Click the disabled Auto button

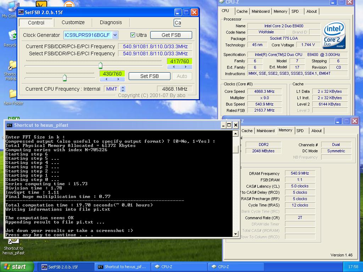[182, 76]
